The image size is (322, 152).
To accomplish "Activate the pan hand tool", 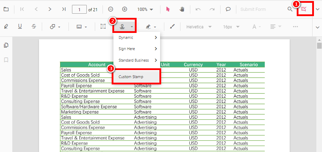I will click(x=182, y=9).
